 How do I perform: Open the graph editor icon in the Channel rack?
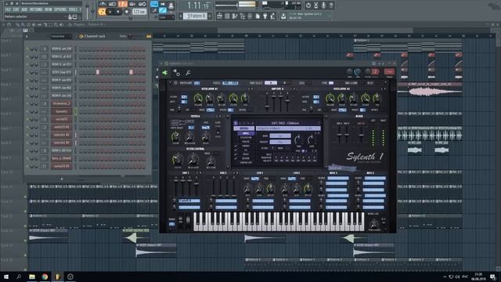(149, 37)
